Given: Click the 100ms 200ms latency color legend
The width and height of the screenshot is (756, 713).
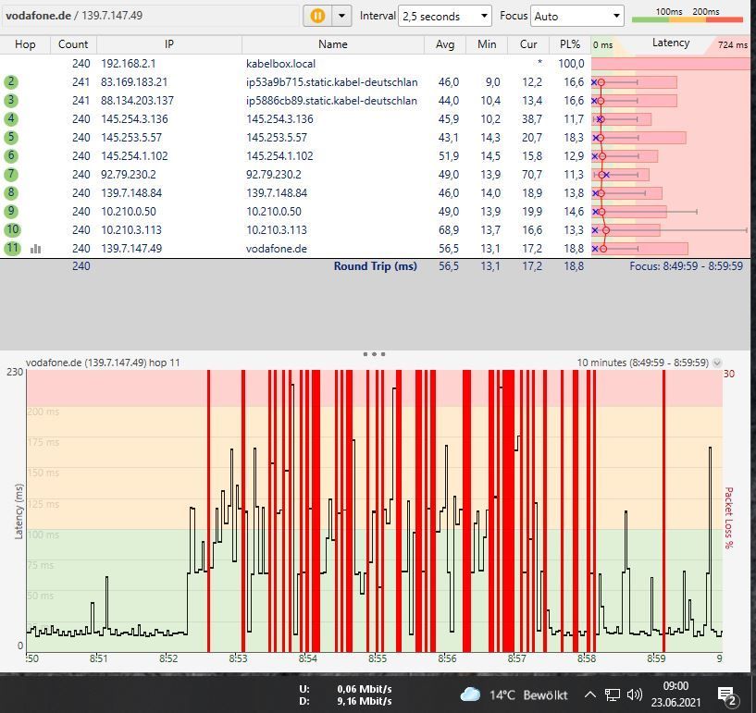Looking at the screenshot, I should click(688, 16).
